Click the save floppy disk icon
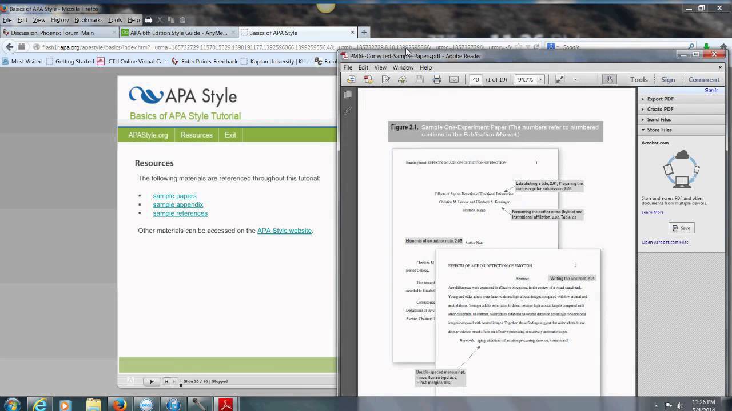This screenshot has width=732, height=411. (x=420, y=79)
